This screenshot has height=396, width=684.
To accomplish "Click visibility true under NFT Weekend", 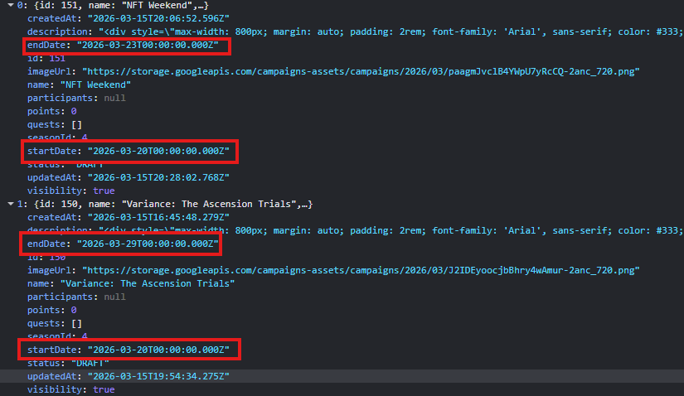I will tap(104, 191).
